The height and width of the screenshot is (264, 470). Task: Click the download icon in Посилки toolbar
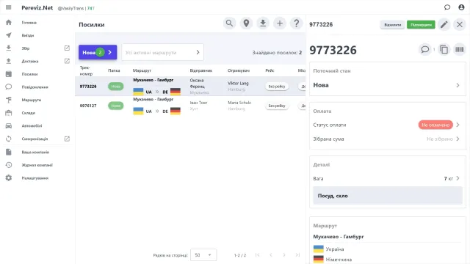263,23
